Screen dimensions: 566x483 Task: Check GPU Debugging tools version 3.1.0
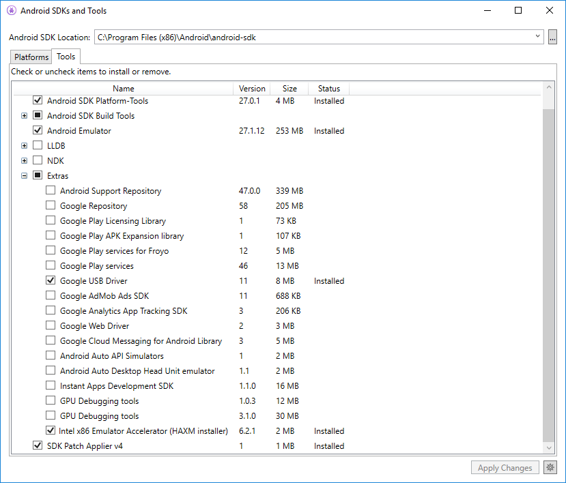51,415
